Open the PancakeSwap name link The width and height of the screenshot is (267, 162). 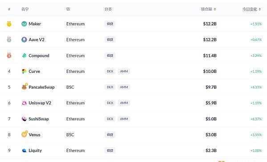pos(41,87)
